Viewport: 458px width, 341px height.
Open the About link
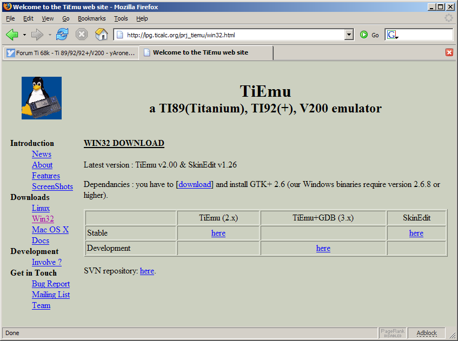pos(42,165)
